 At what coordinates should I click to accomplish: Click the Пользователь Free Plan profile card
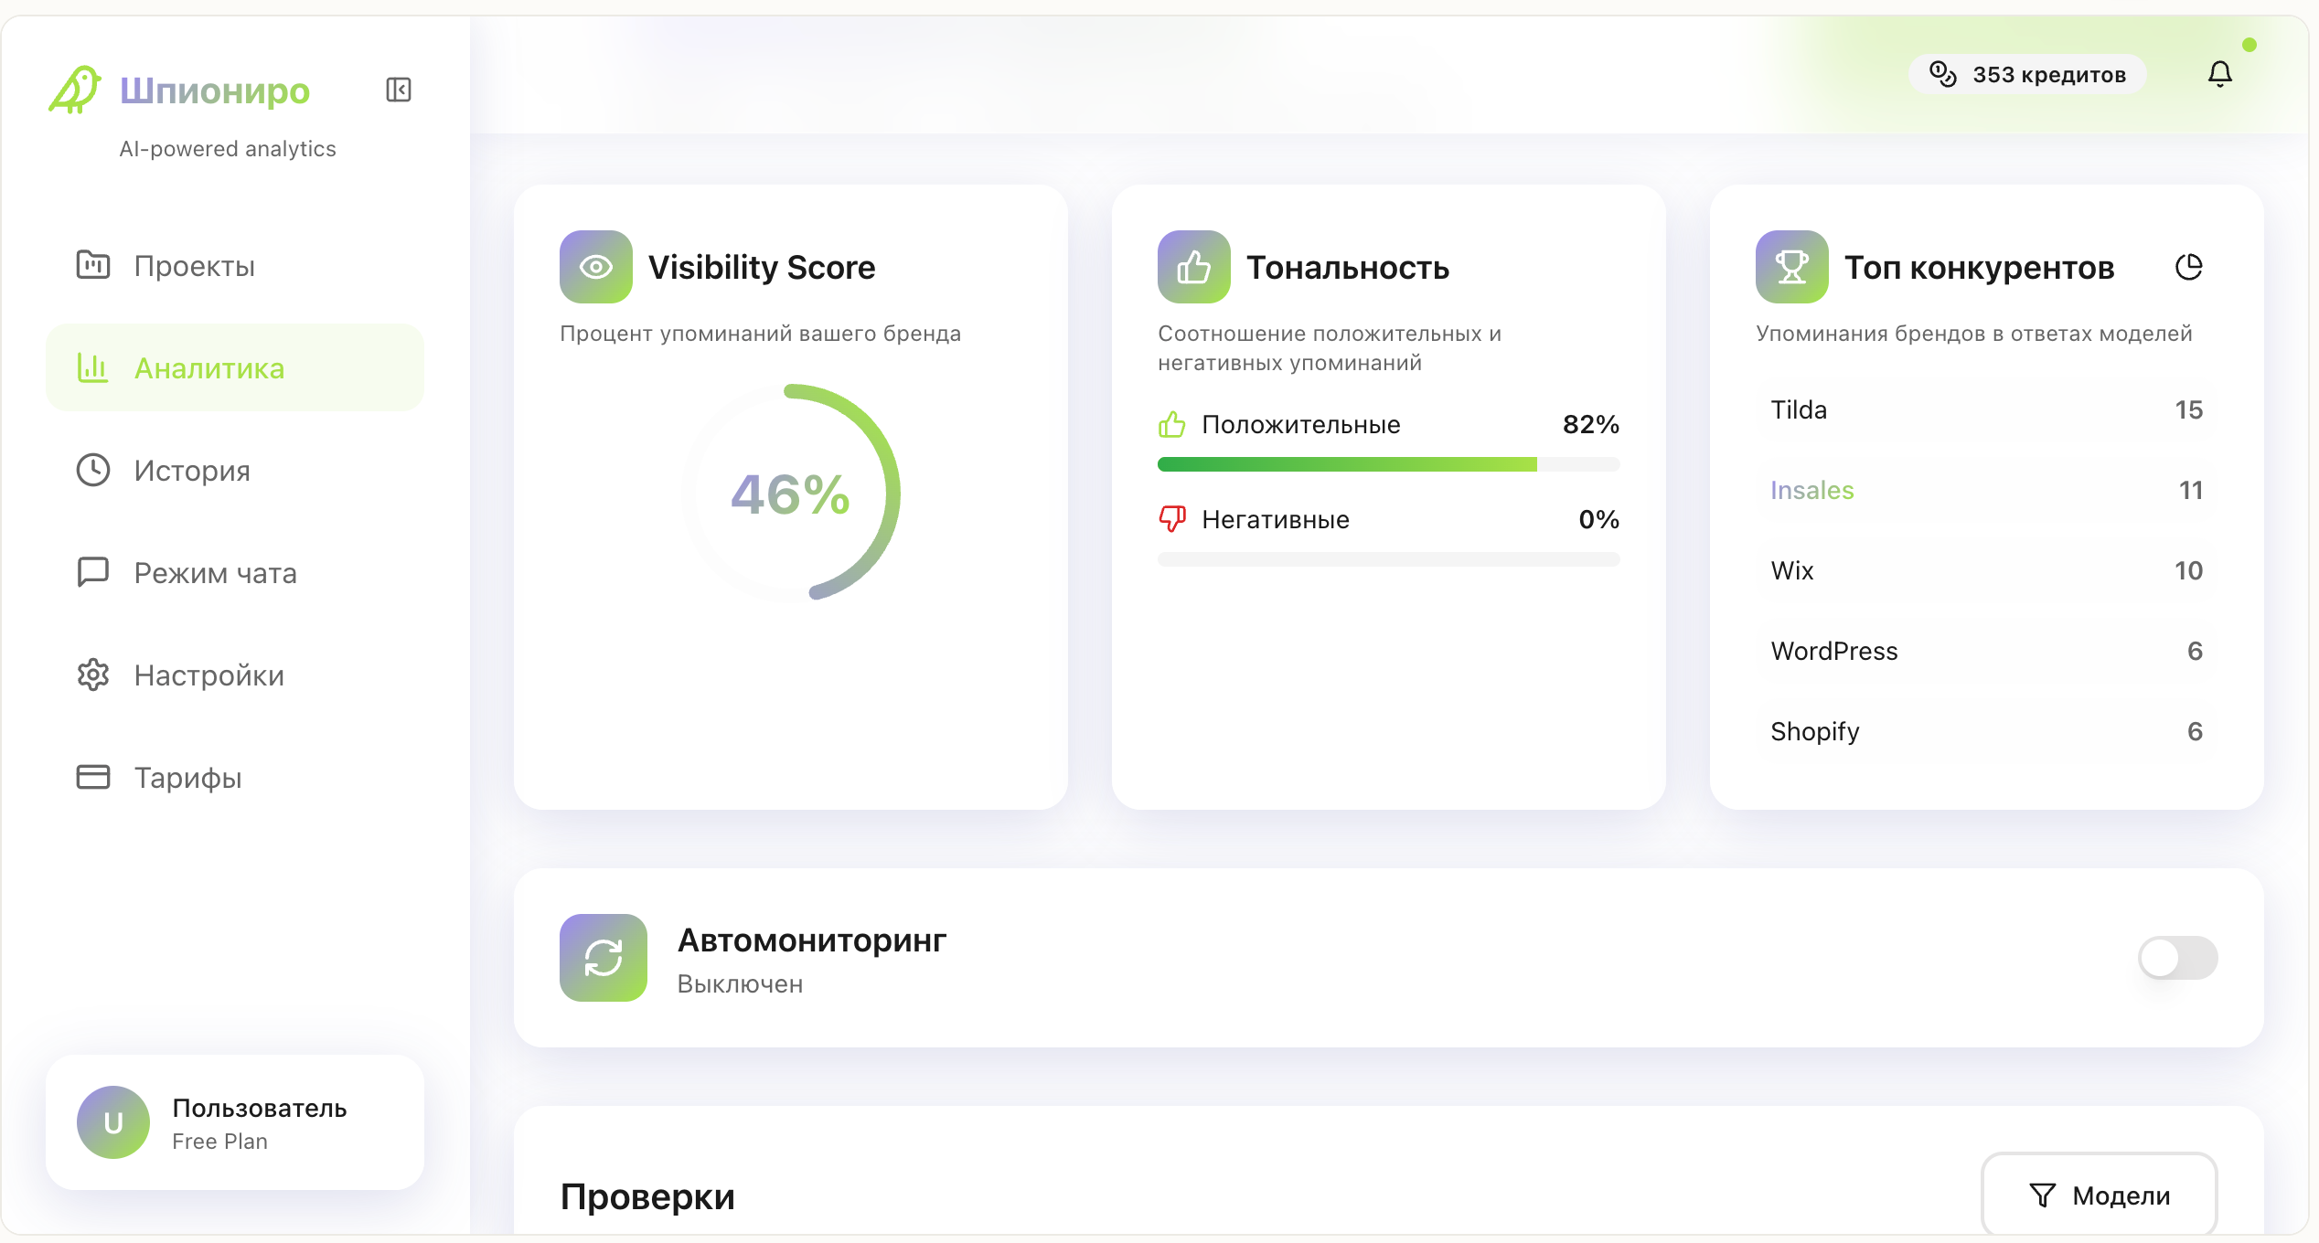pos(235,1122)
